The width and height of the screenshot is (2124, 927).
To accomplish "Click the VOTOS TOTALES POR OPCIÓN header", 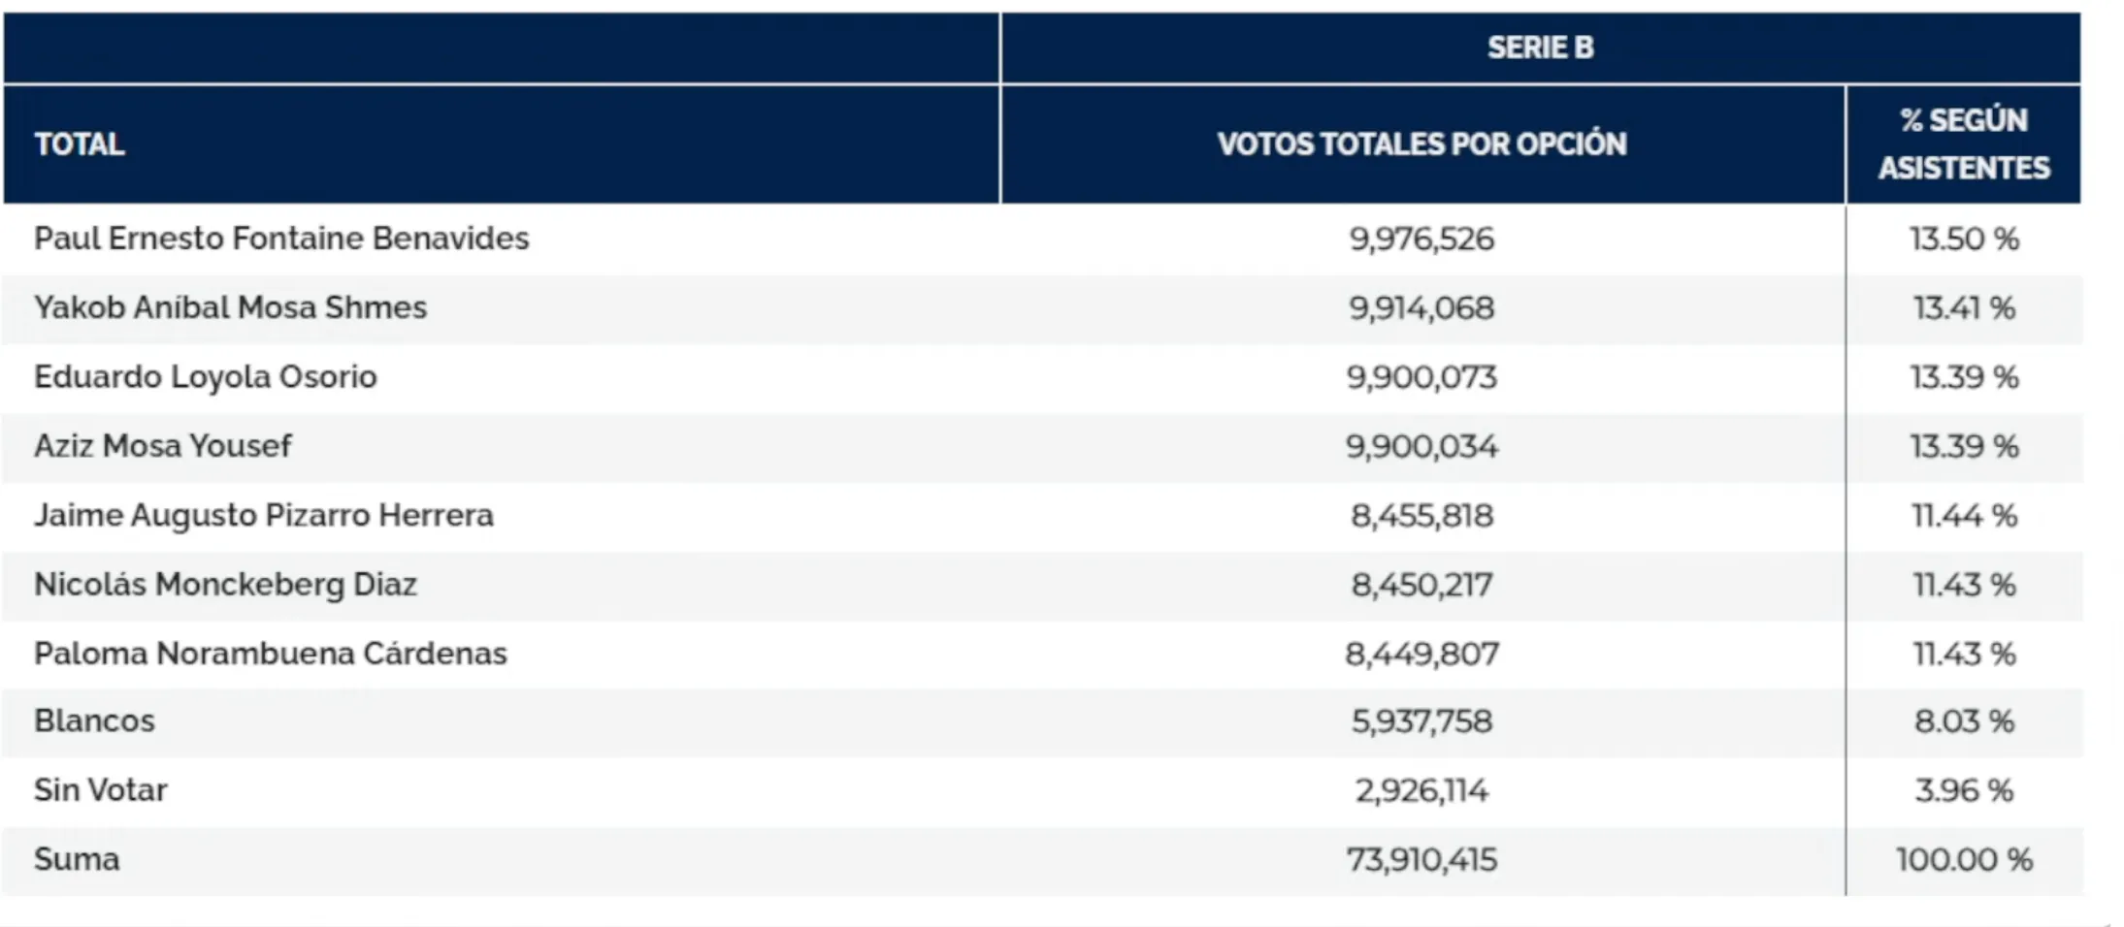I will point(1421,144).
